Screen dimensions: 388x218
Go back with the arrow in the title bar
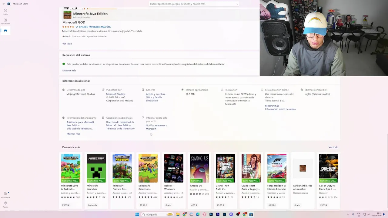coord(4,4)
